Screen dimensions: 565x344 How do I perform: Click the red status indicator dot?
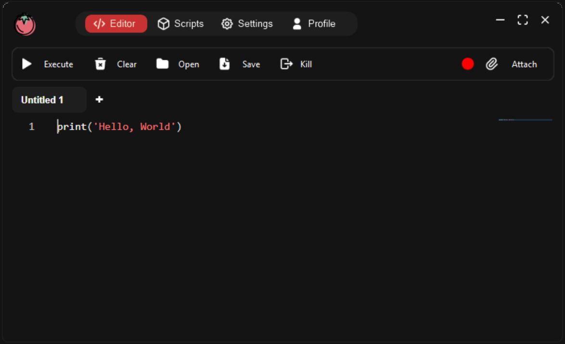(x=468, y=64)
